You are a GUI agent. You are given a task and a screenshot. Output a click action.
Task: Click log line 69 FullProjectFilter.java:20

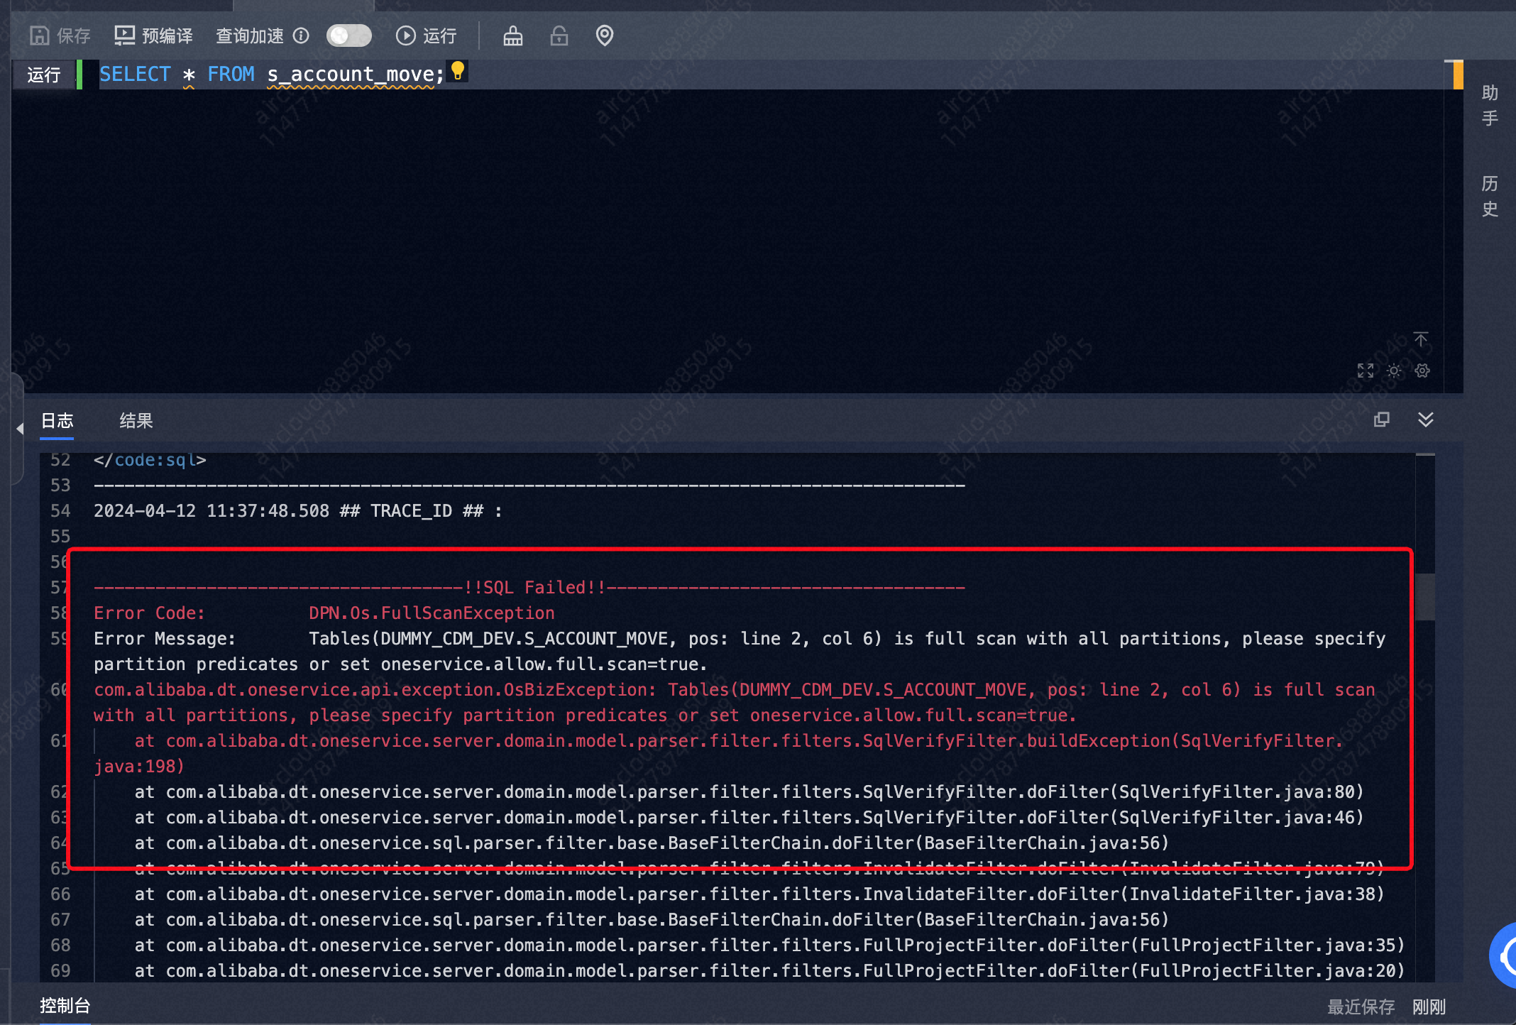(769, 971)
